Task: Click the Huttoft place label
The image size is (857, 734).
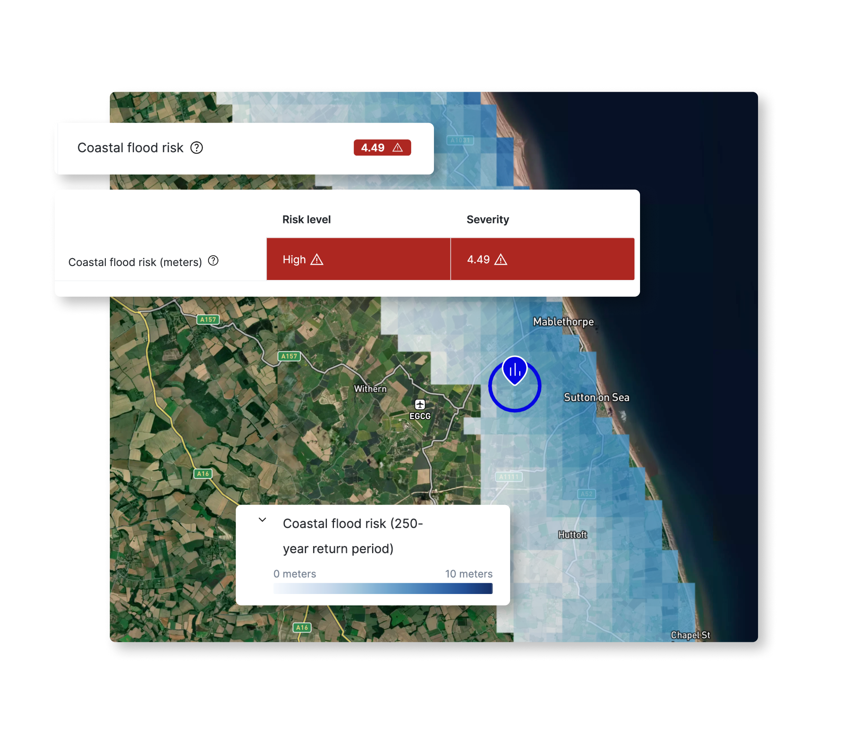Action: tap(572, 535)
